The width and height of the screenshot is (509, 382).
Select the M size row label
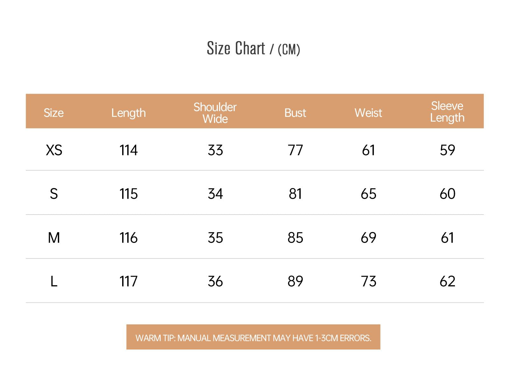tap(54, 237)
